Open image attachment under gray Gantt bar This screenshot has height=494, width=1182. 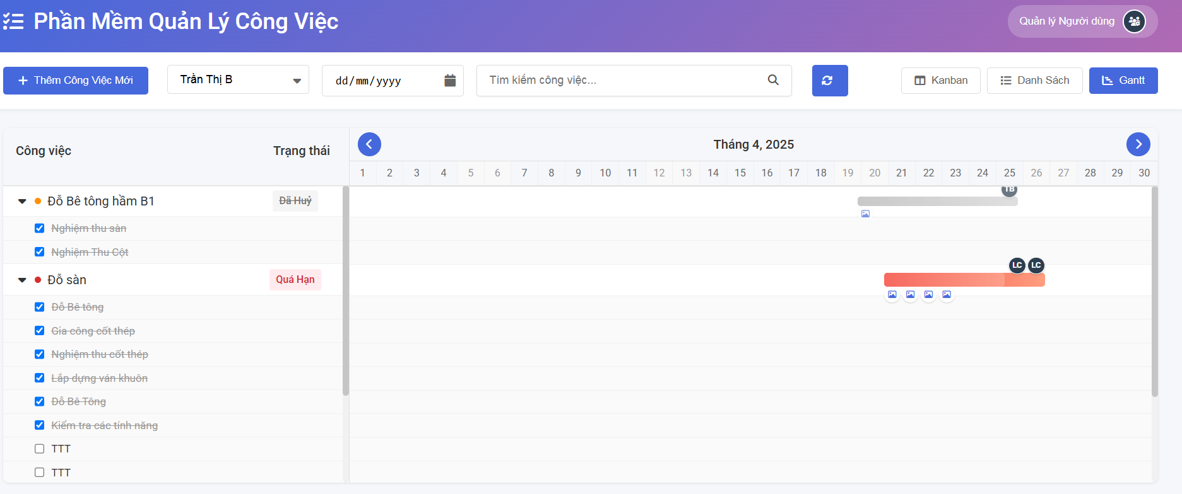click(865, 214)
